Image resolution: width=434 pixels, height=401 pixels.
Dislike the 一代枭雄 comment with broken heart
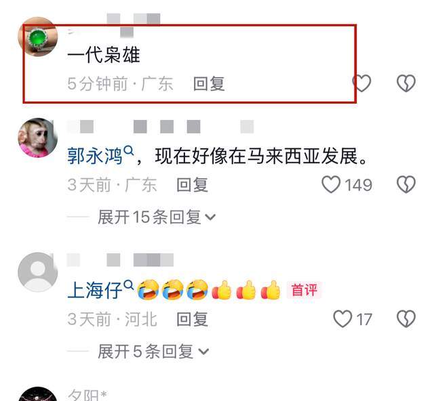(406, 83)
